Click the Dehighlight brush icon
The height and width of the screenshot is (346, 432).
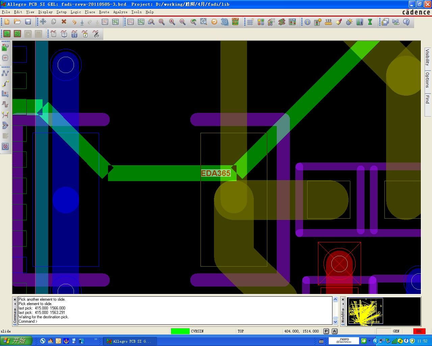[x=339, y=22]
